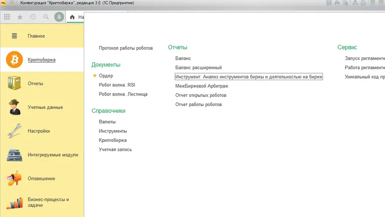Viewport: 385px width, 217px height.
Task: Open Бизнес-процессы и задачи section
Action: click(x=48, y=202)
